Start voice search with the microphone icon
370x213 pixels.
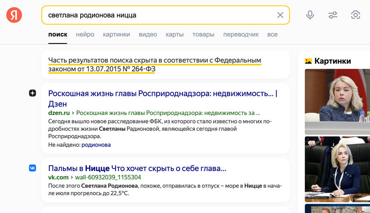pos(310,15)
